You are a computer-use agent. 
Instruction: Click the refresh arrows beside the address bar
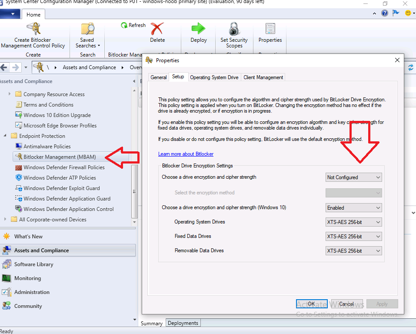411,67
